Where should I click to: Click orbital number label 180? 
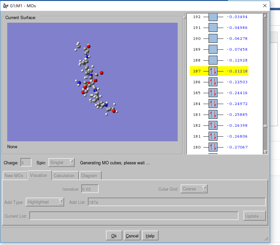[197, 147]
